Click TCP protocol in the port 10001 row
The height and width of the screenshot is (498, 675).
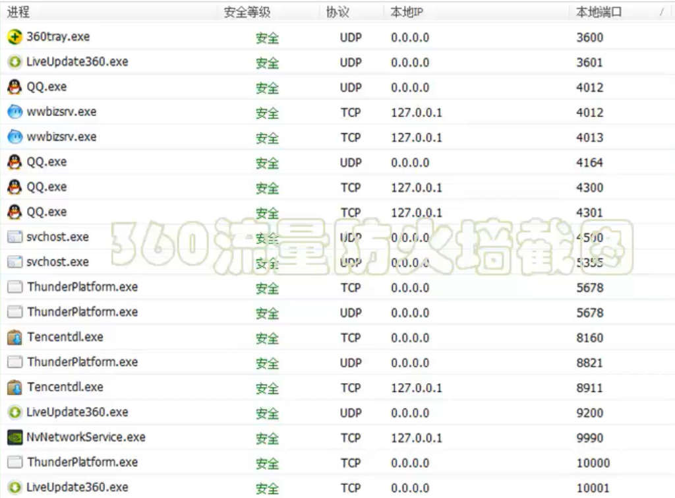351,487
